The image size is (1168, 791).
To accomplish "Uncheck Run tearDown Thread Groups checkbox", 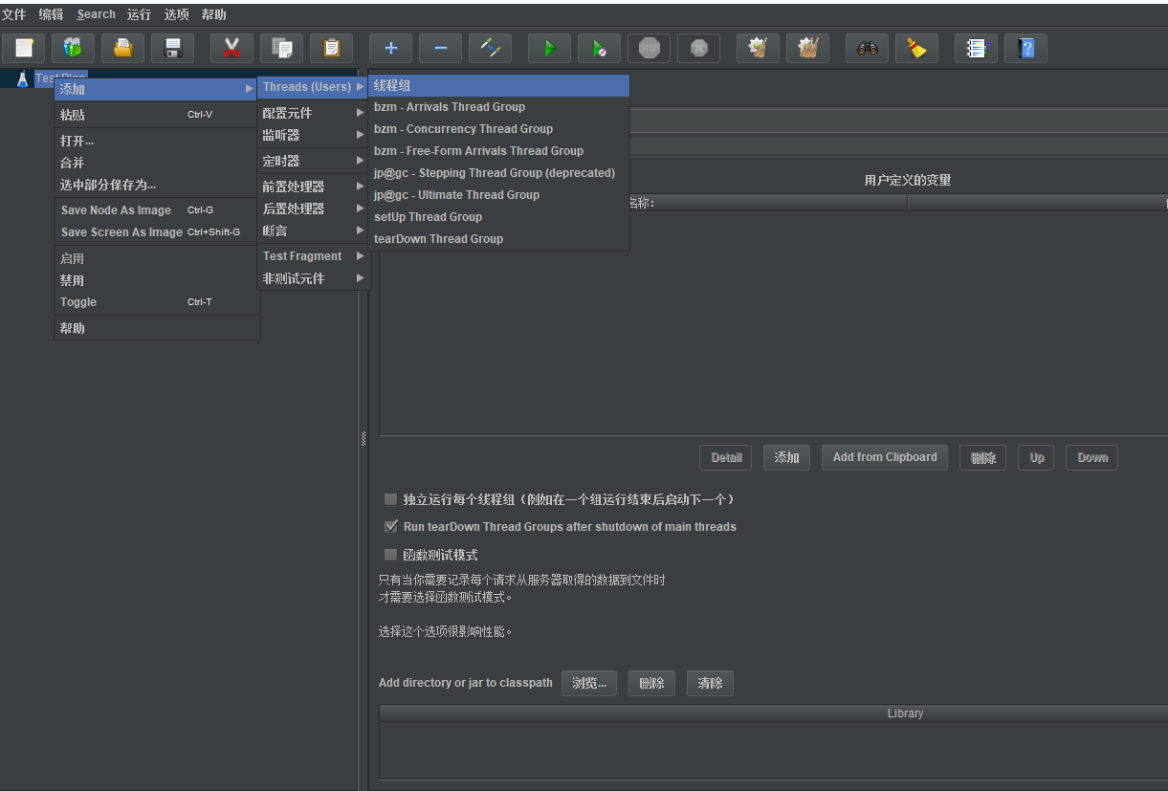I will [x=390, y=526].
